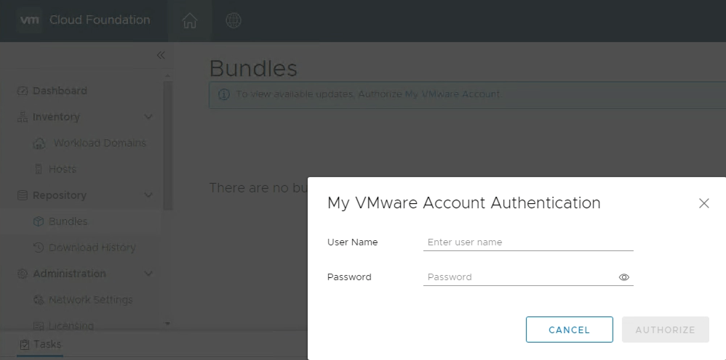Click the Workload Domains cloud icon
Viewport: 726px width, 360px height.
(x=39, y=144)
